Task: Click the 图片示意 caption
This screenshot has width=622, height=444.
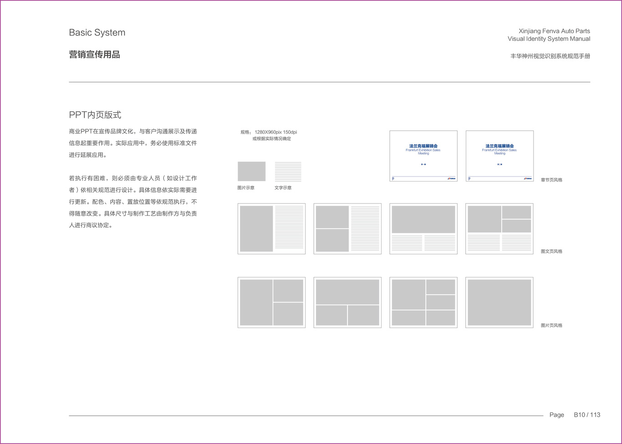Action: tap(246, 188)
